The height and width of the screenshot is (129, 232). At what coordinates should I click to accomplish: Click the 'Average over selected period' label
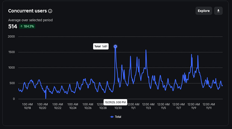click(30, 20)
